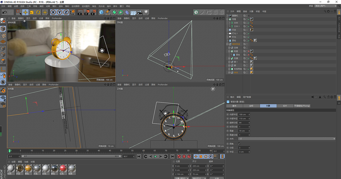Viewport: 341px width, 179px height.
Task: Toggle the Y axis lock
Action: pyautogui.click(x=59, y=12)
